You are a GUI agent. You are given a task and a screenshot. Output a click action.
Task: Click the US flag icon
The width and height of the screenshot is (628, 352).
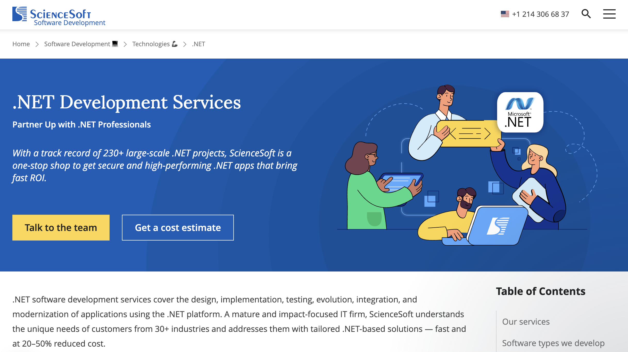pos(505,14)
